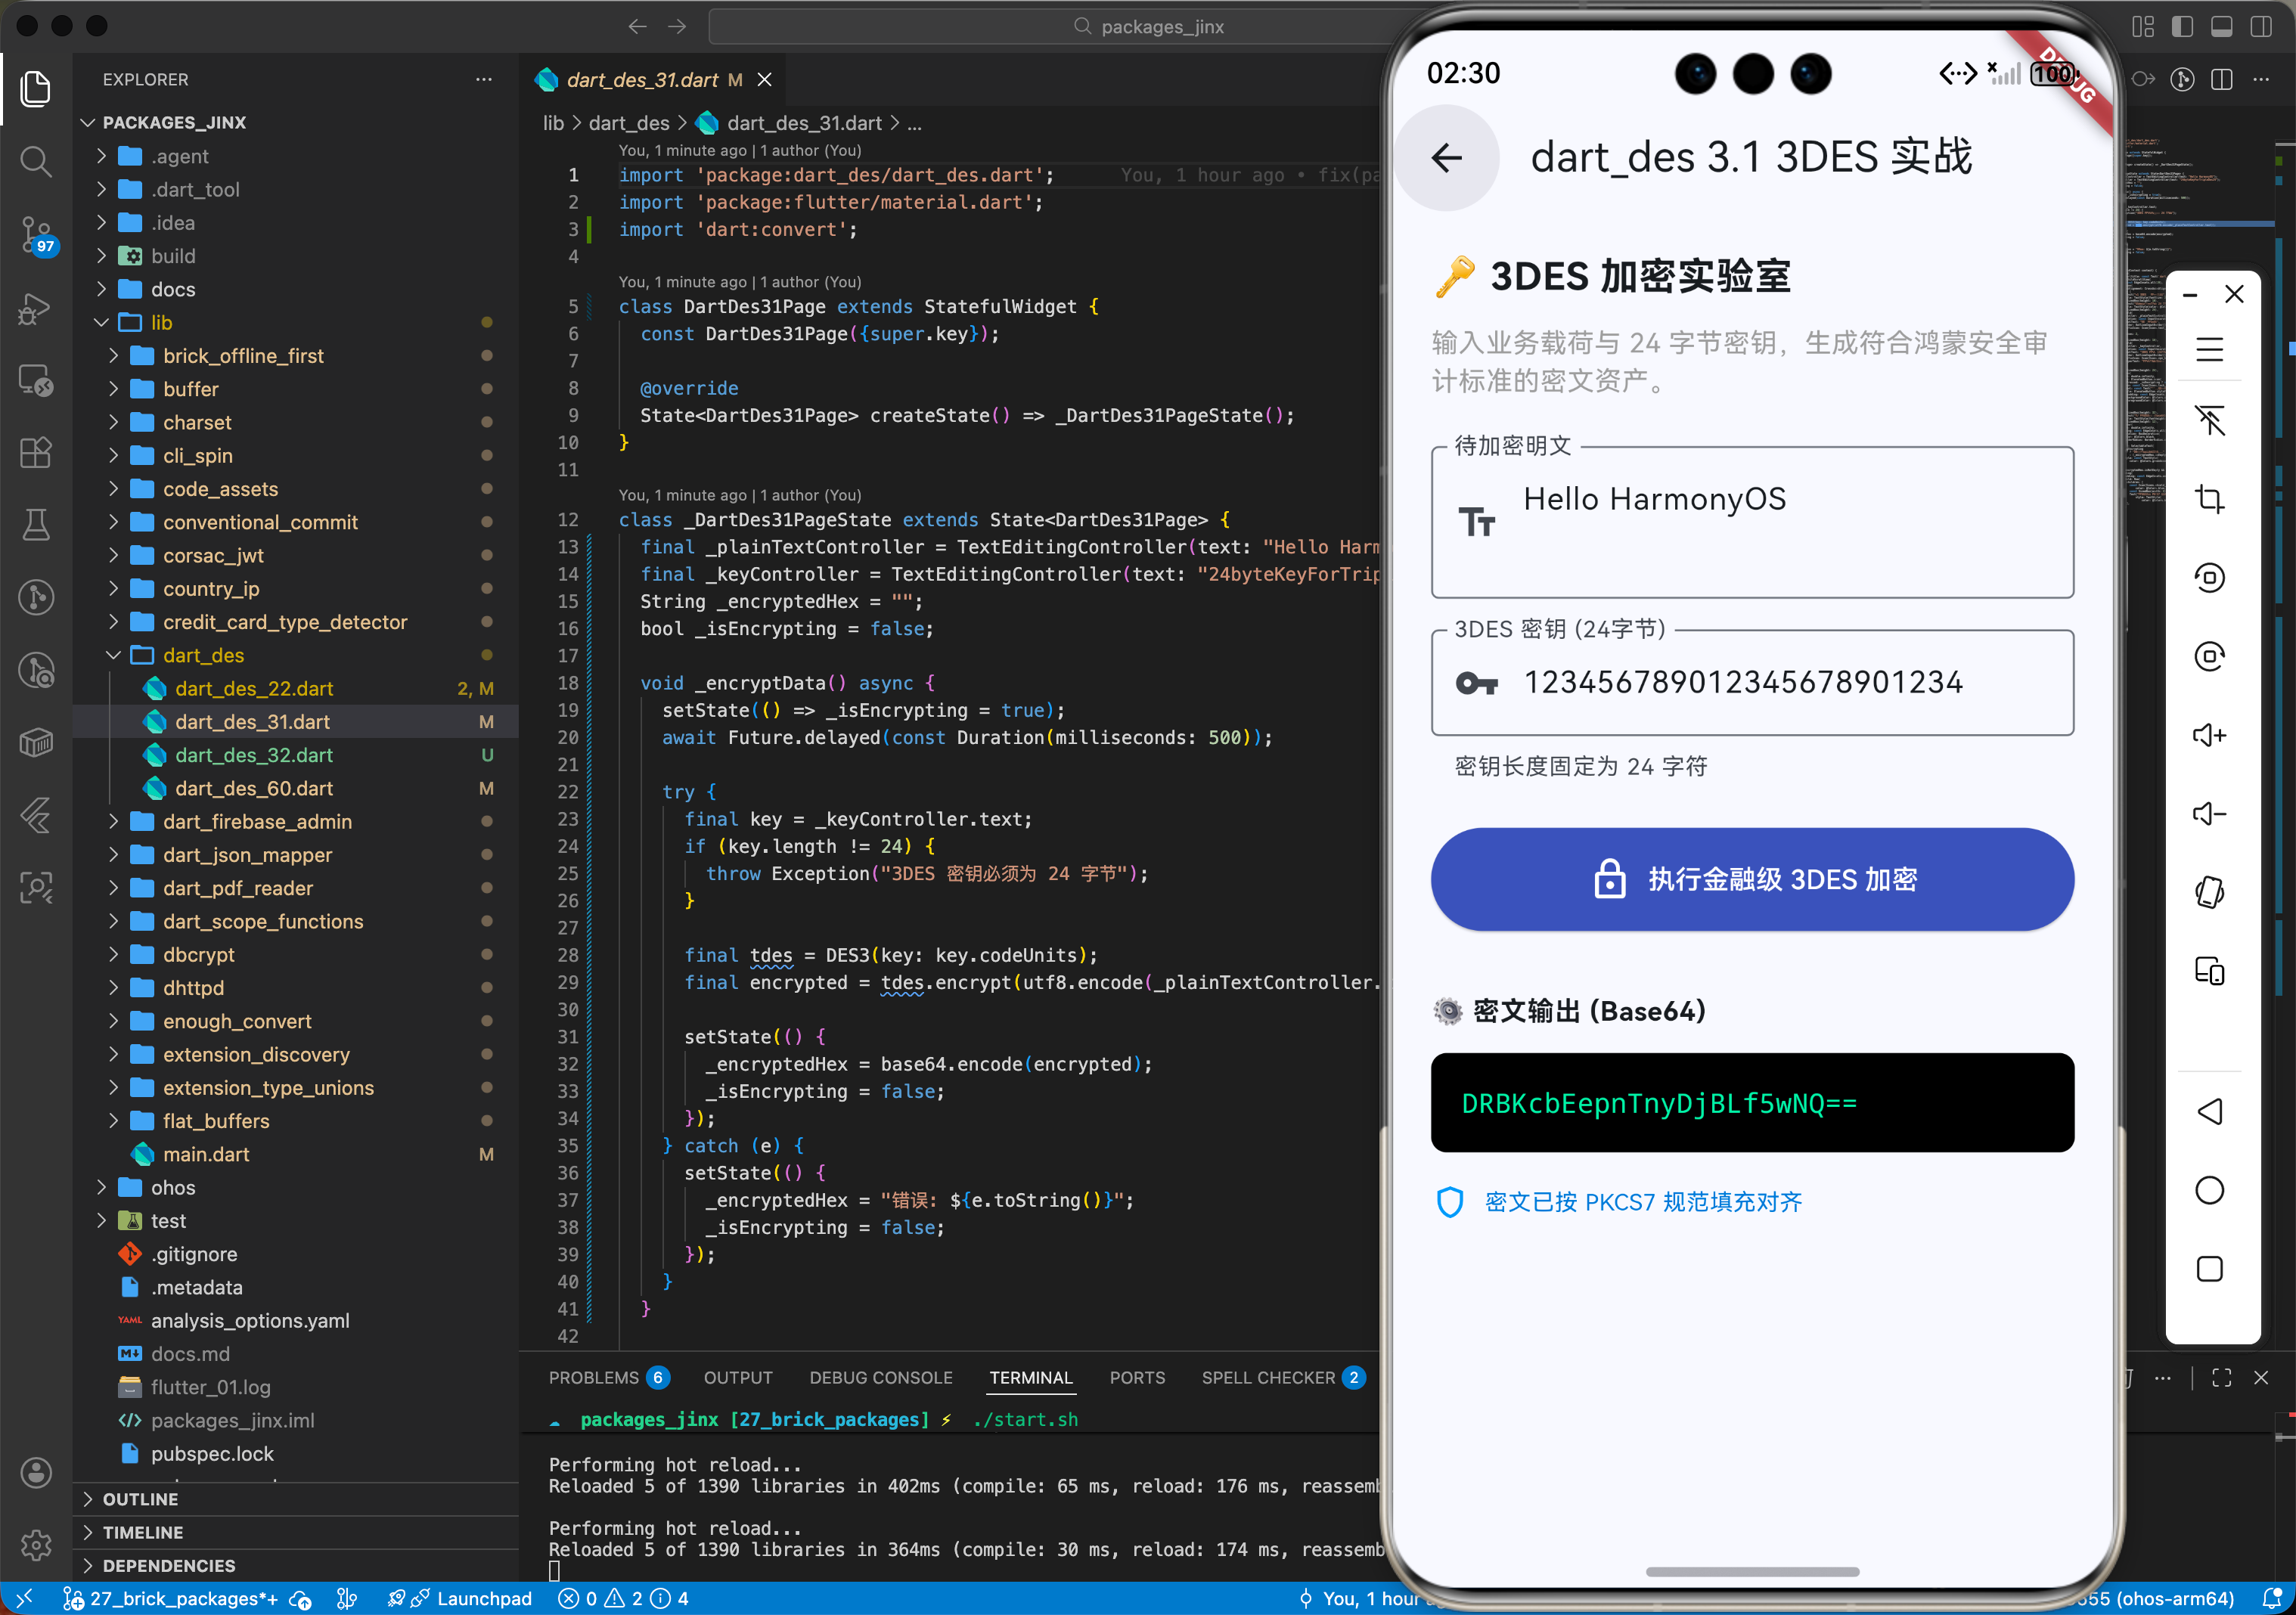
Task: Expand the OUTLINE section
Action: [x=140, y=1498]
